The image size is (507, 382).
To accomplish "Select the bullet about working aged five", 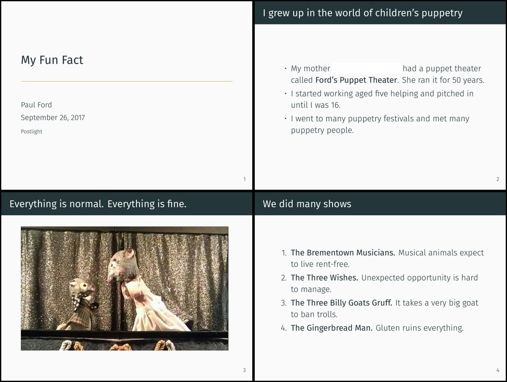I will coord(382,99).
